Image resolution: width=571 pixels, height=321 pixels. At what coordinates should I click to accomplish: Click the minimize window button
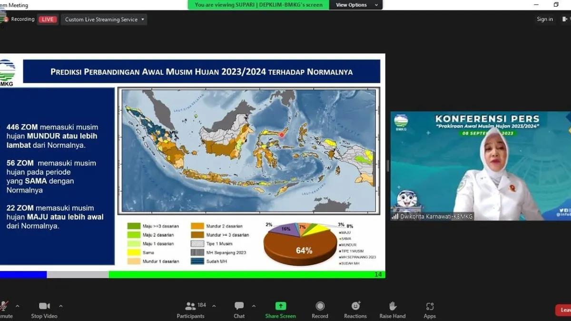[x=536, y=5]
